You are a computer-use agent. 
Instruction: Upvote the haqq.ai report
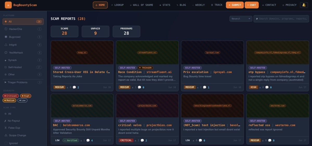pos(69,87)
